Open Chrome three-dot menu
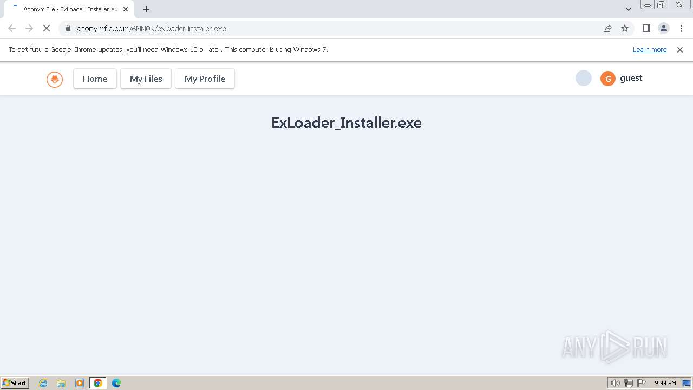The image size is (693, 390). [681, 28]
